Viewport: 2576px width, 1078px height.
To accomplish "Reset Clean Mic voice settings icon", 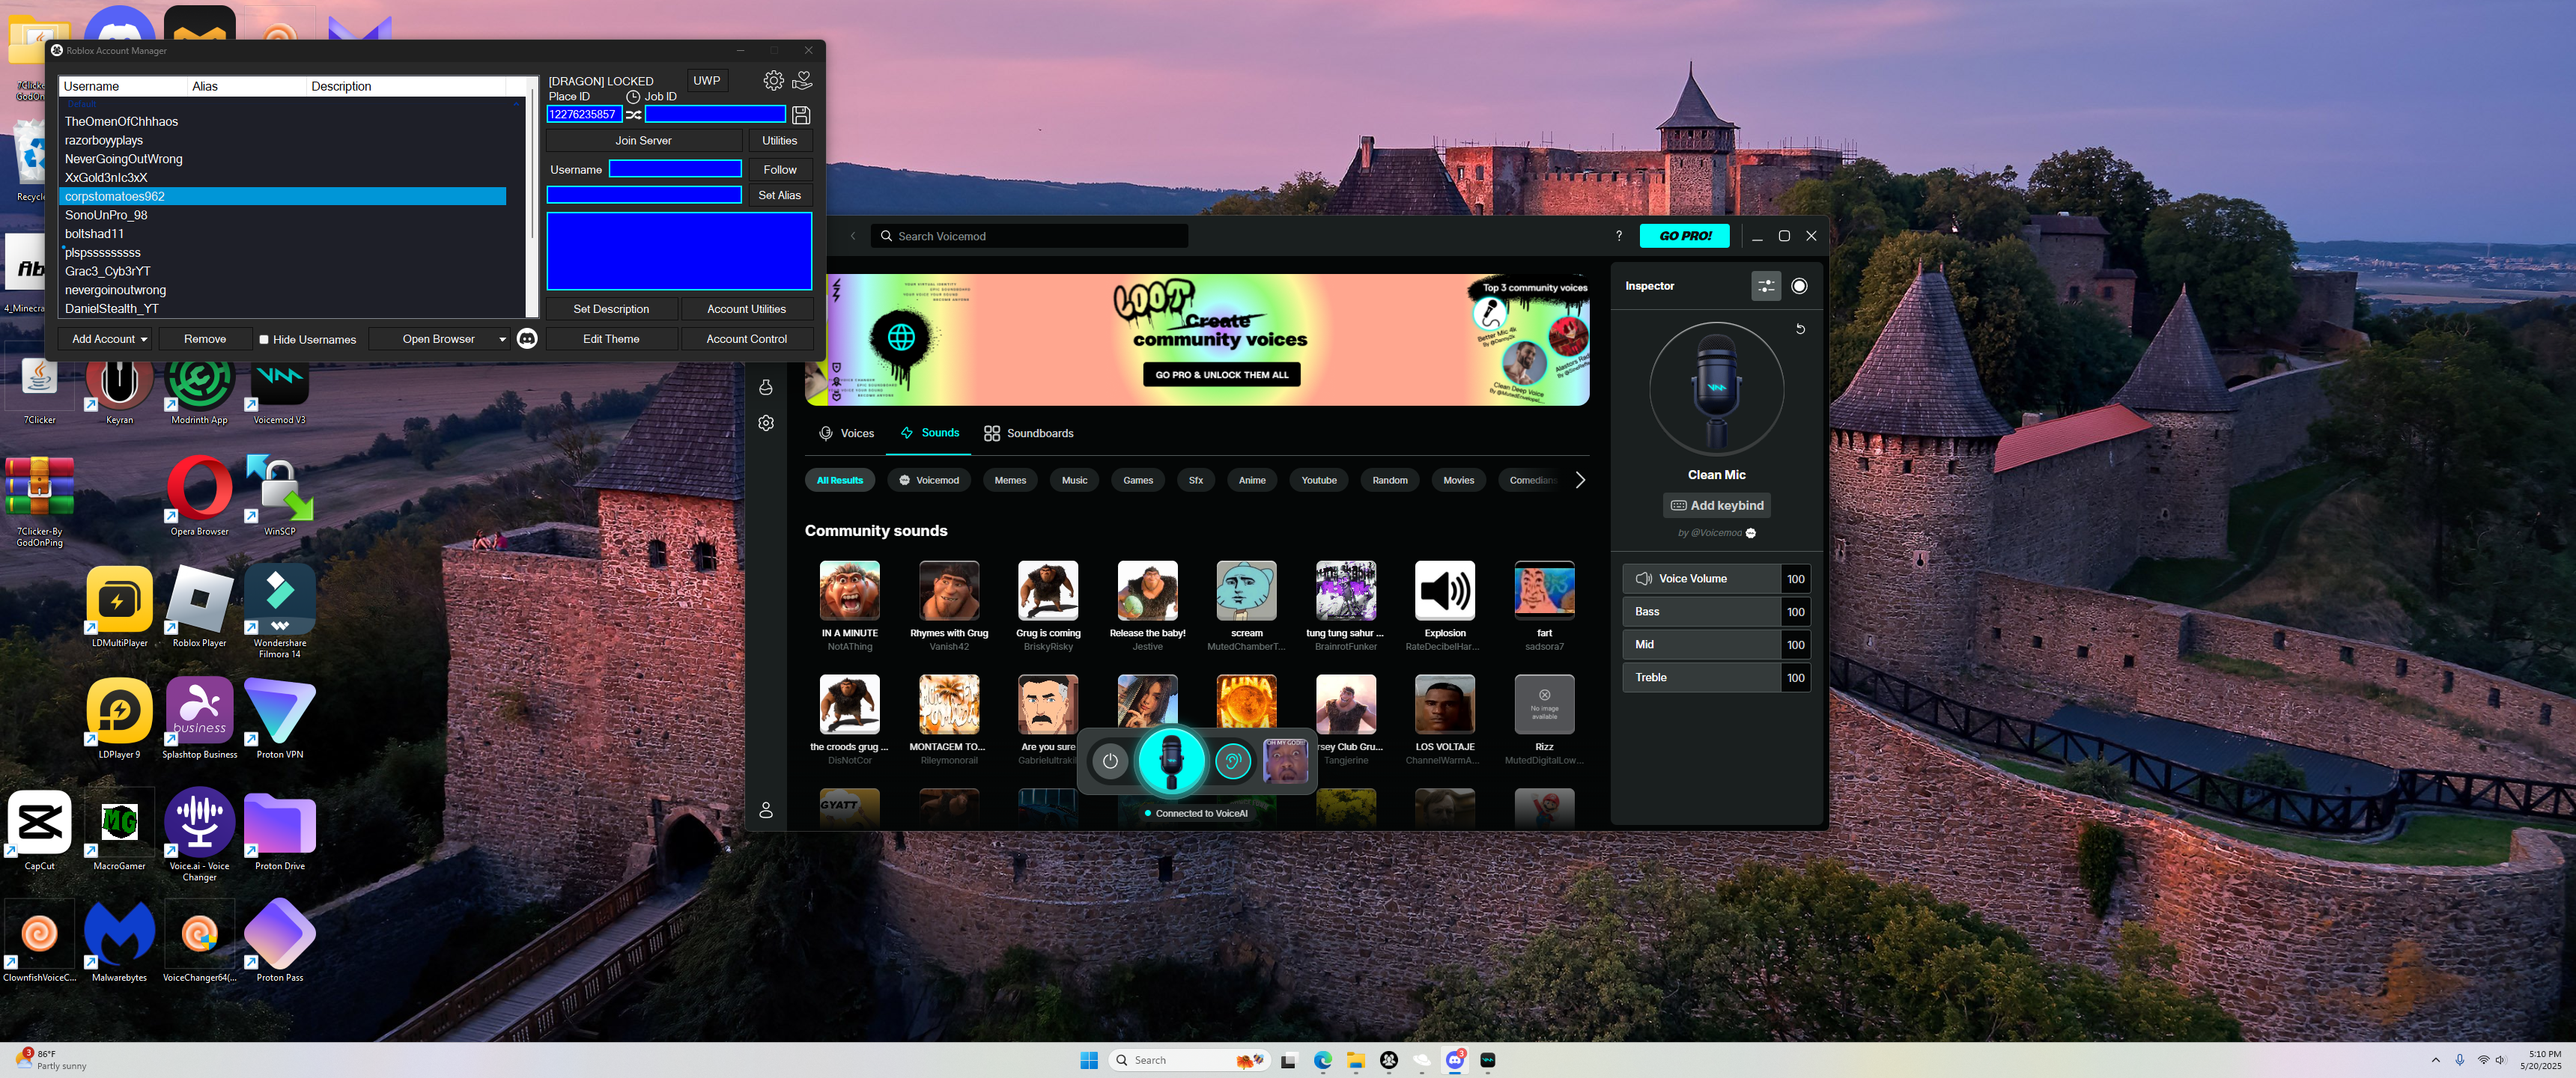I will 1800,329.
